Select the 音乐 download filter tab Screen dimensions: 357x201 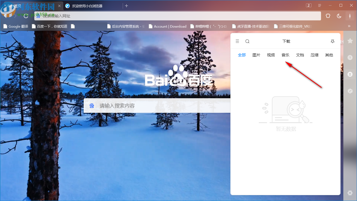click(285, 55)
